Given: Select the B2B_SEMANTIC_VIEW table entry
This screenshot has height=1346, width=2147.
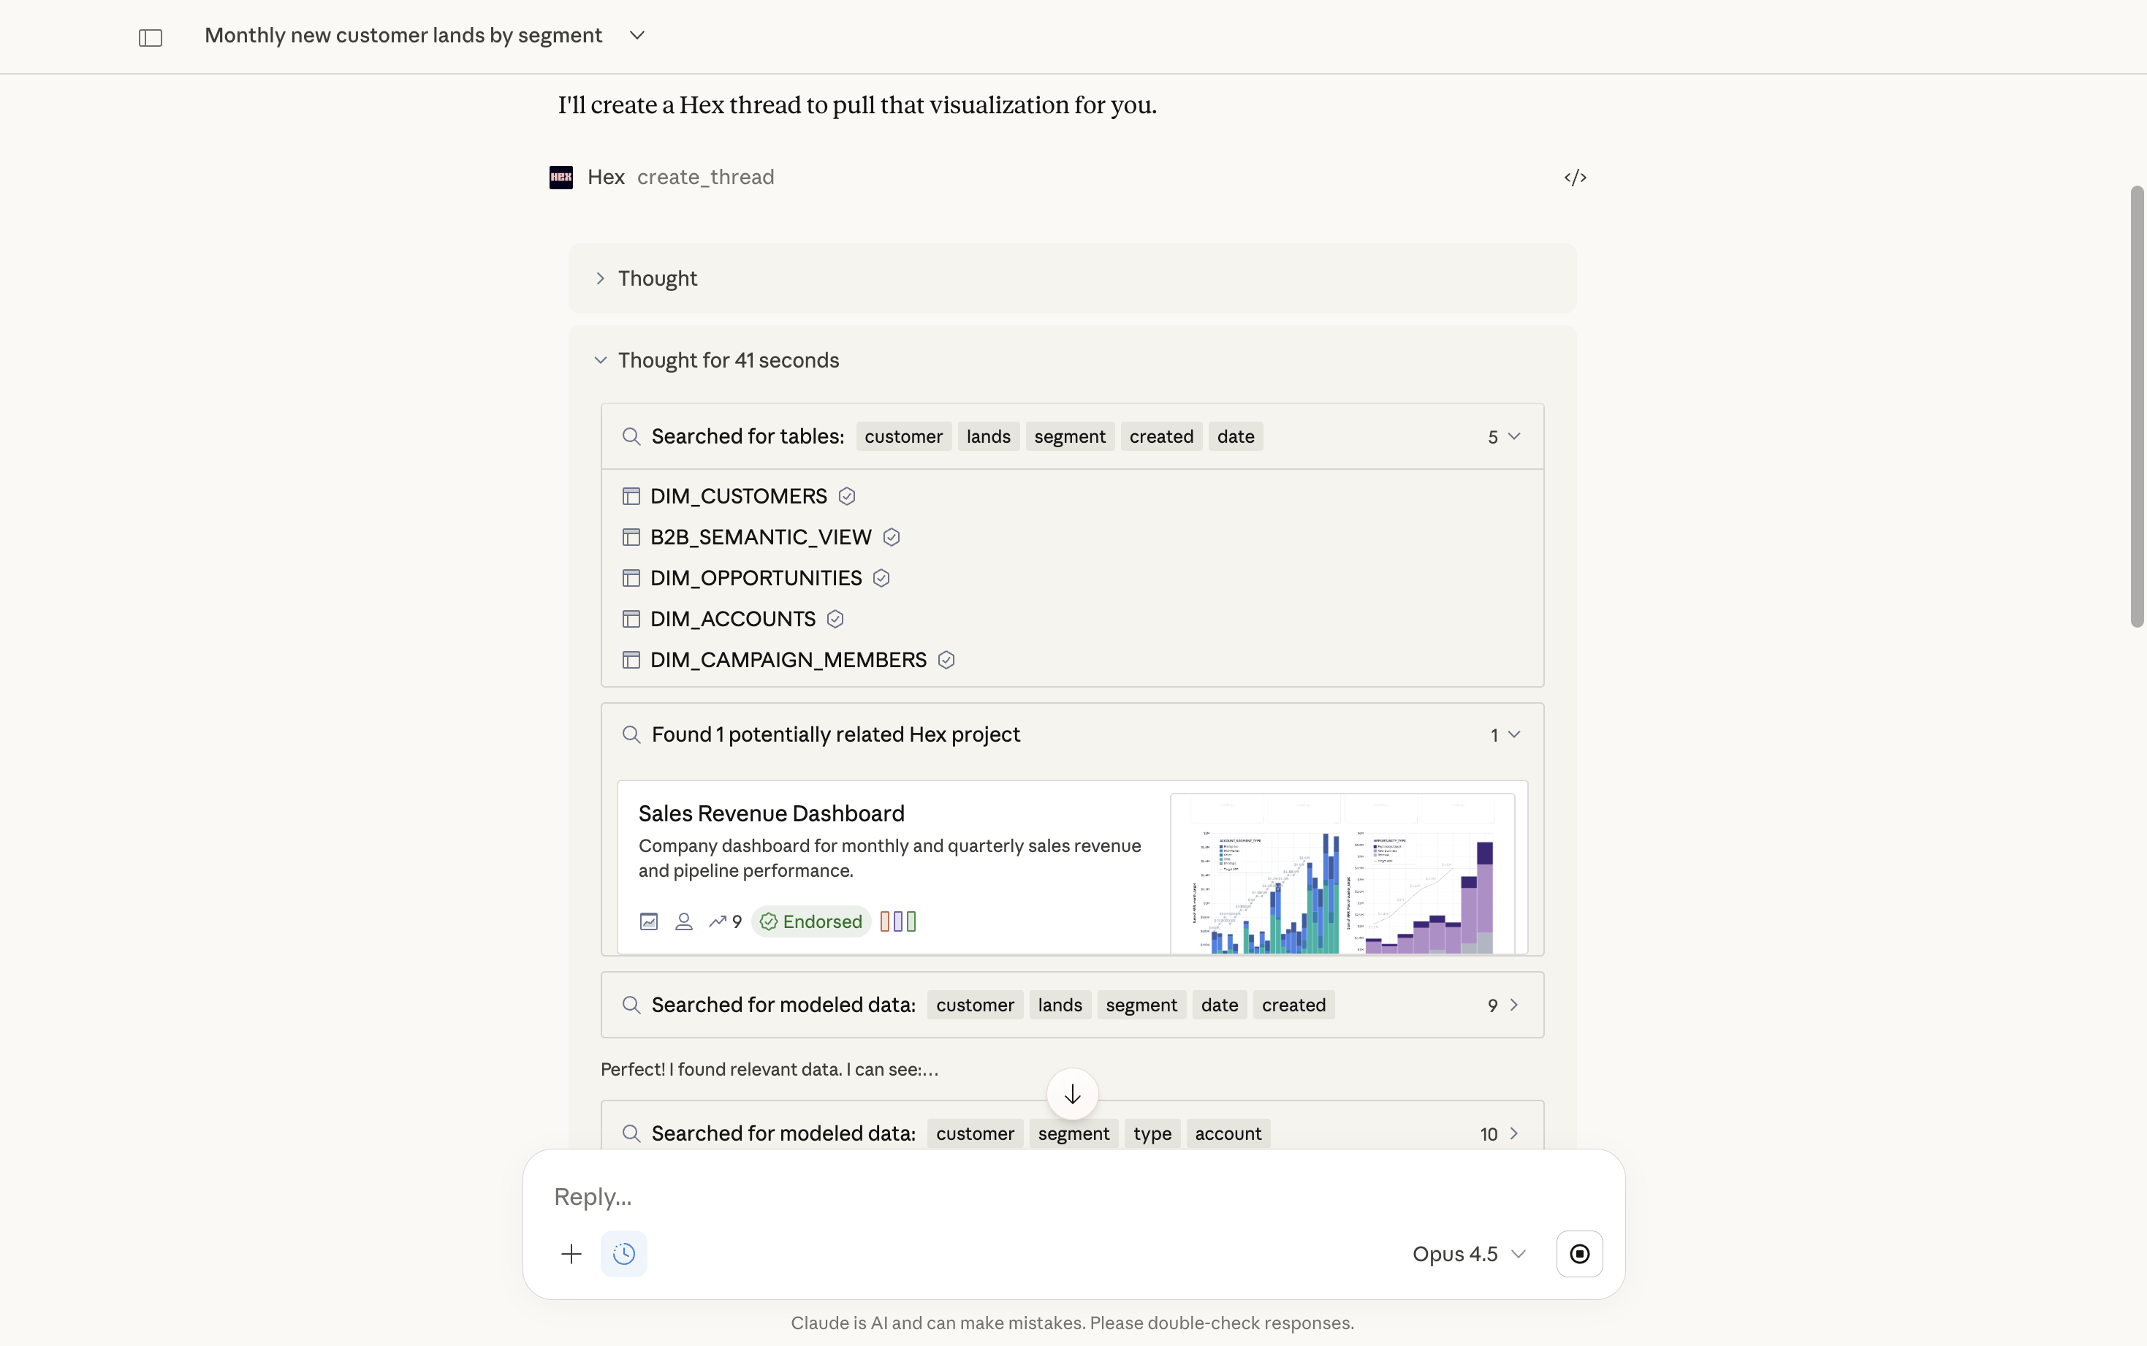Looking at the screenshot, I should (760, 538).
